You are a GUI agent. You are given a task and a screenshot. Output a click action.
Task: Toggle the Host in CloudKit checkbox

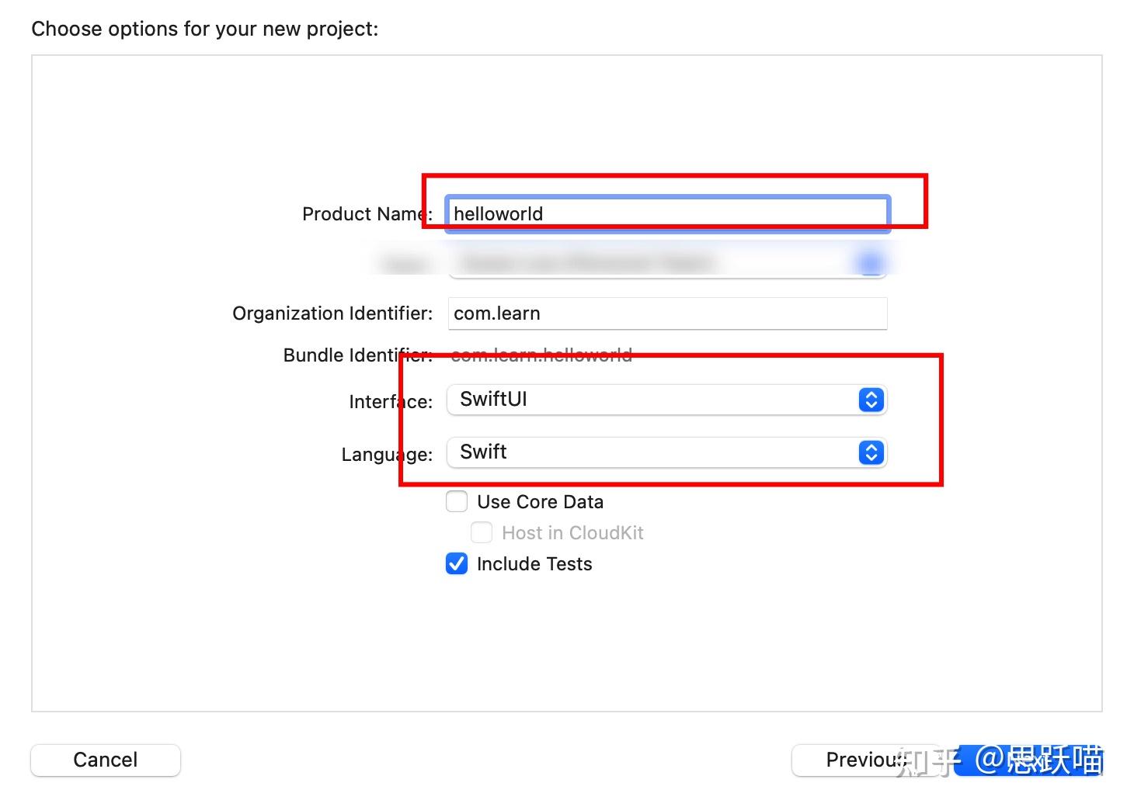click(x=482, y=532)
